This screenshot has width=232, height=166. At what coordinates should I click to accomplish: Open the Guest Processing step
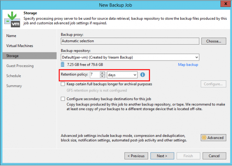click(x=20, y=66)
